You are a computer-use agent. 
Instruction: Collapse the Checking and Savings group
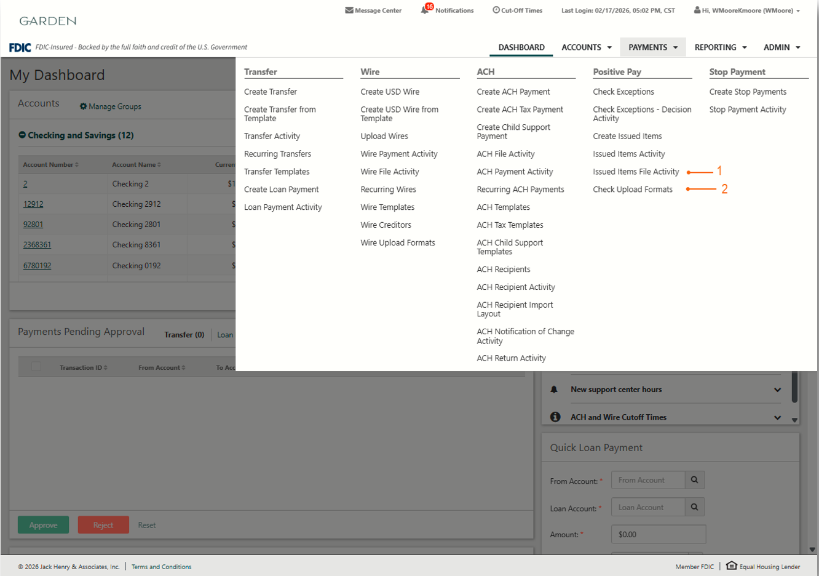tap(22, 135)
